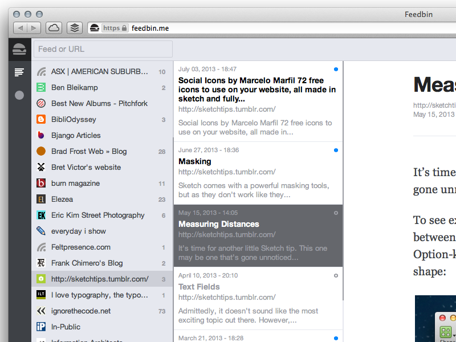Screen dimensions: 456x342
Task: Go back with browser back arrow
Action: 20,28
